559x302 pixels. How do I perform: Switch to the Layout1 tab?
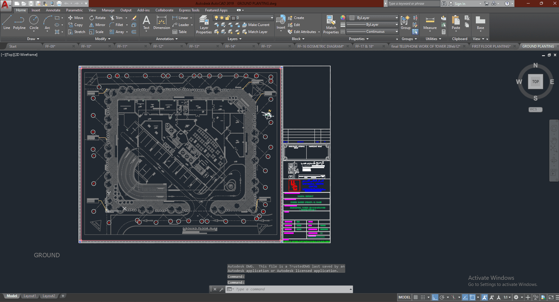30,296
